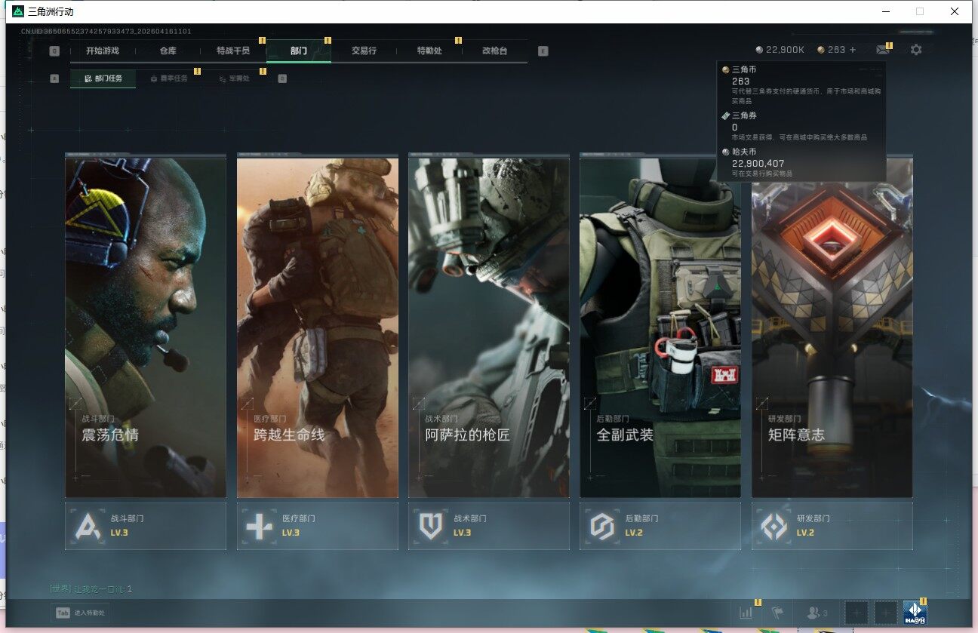978x633 pixels.
Task: Click the 研发部门 diamond emblem icon
Action: [773, 526]
